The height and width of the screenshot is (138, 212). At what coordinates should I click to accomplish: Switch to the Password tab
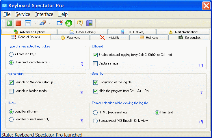point(70,38)
